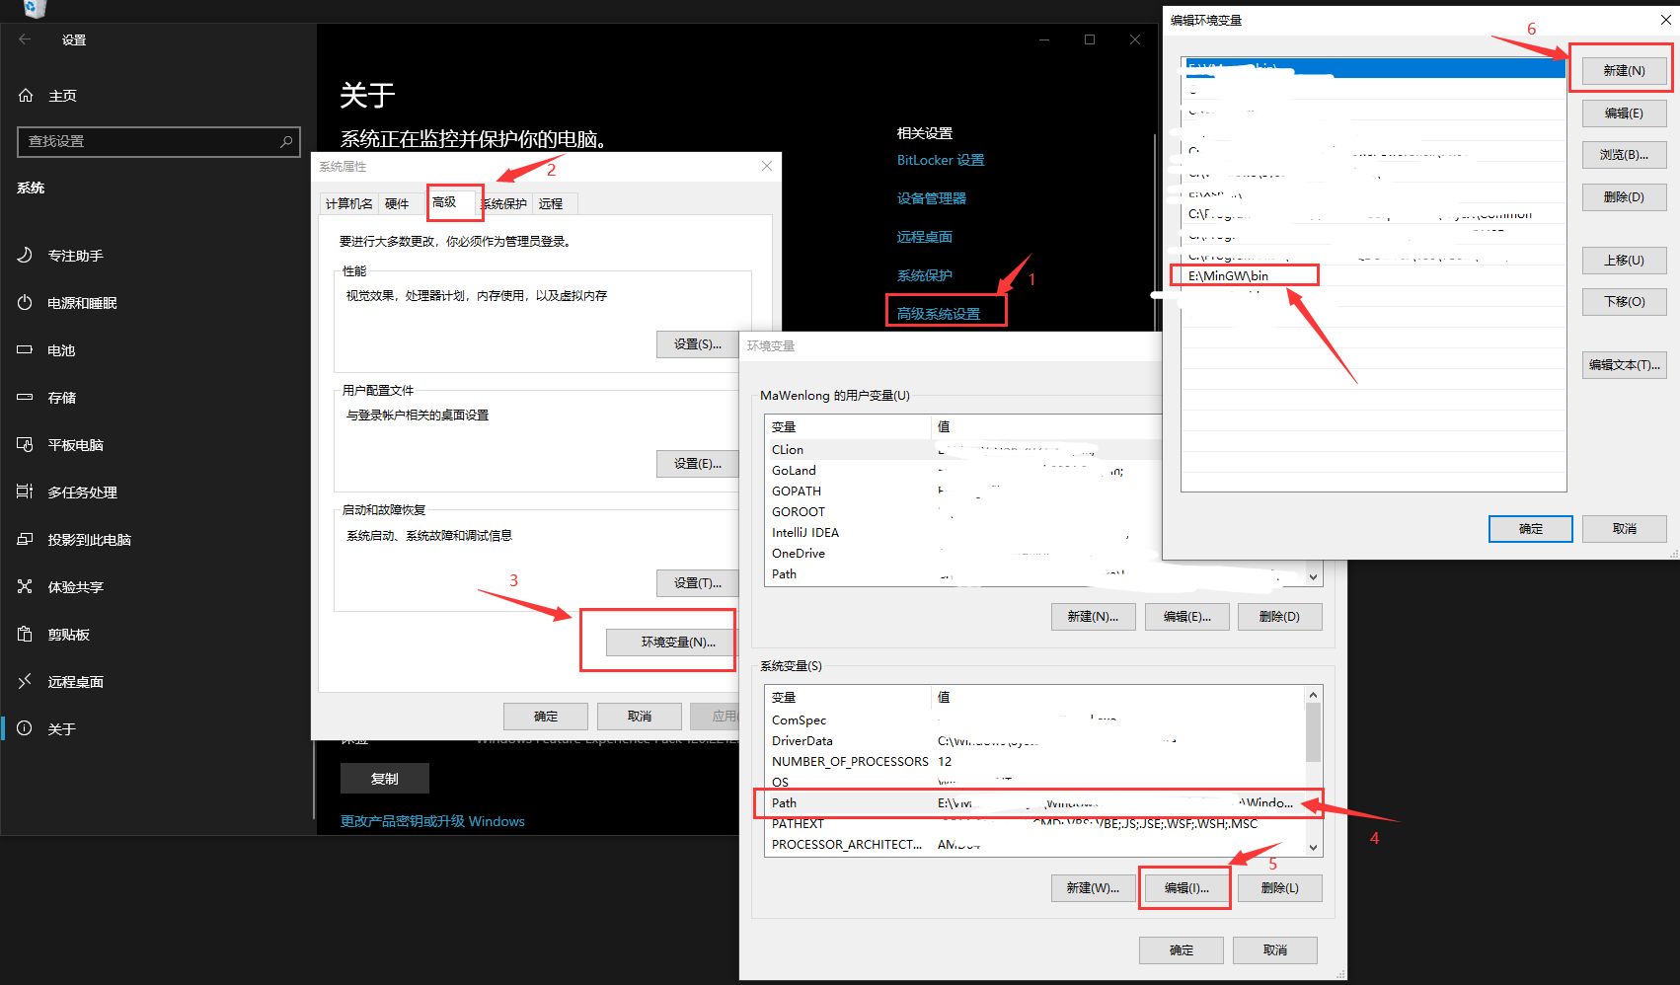Open 高级系统设置 link

click(938, 314)
